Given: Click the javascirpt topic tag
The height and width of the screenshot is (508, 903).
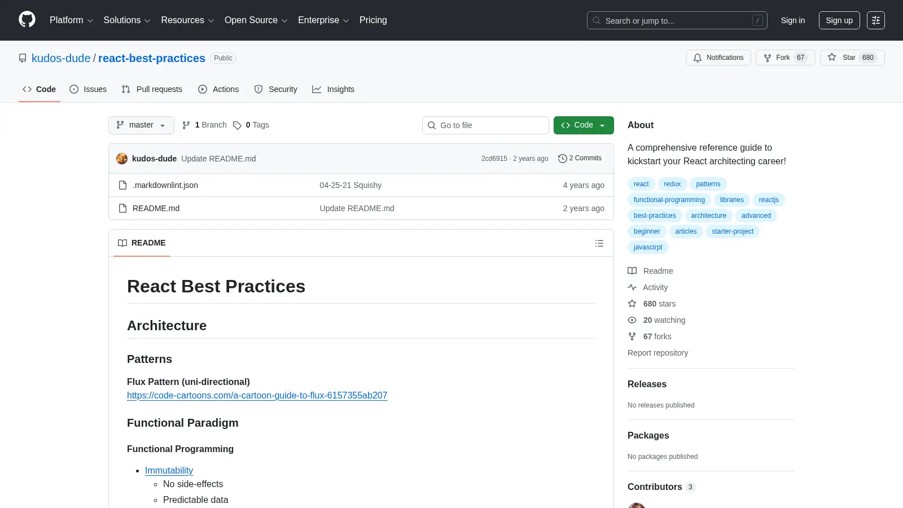Looking at the screenshot, I should click(x=648, y=247).
